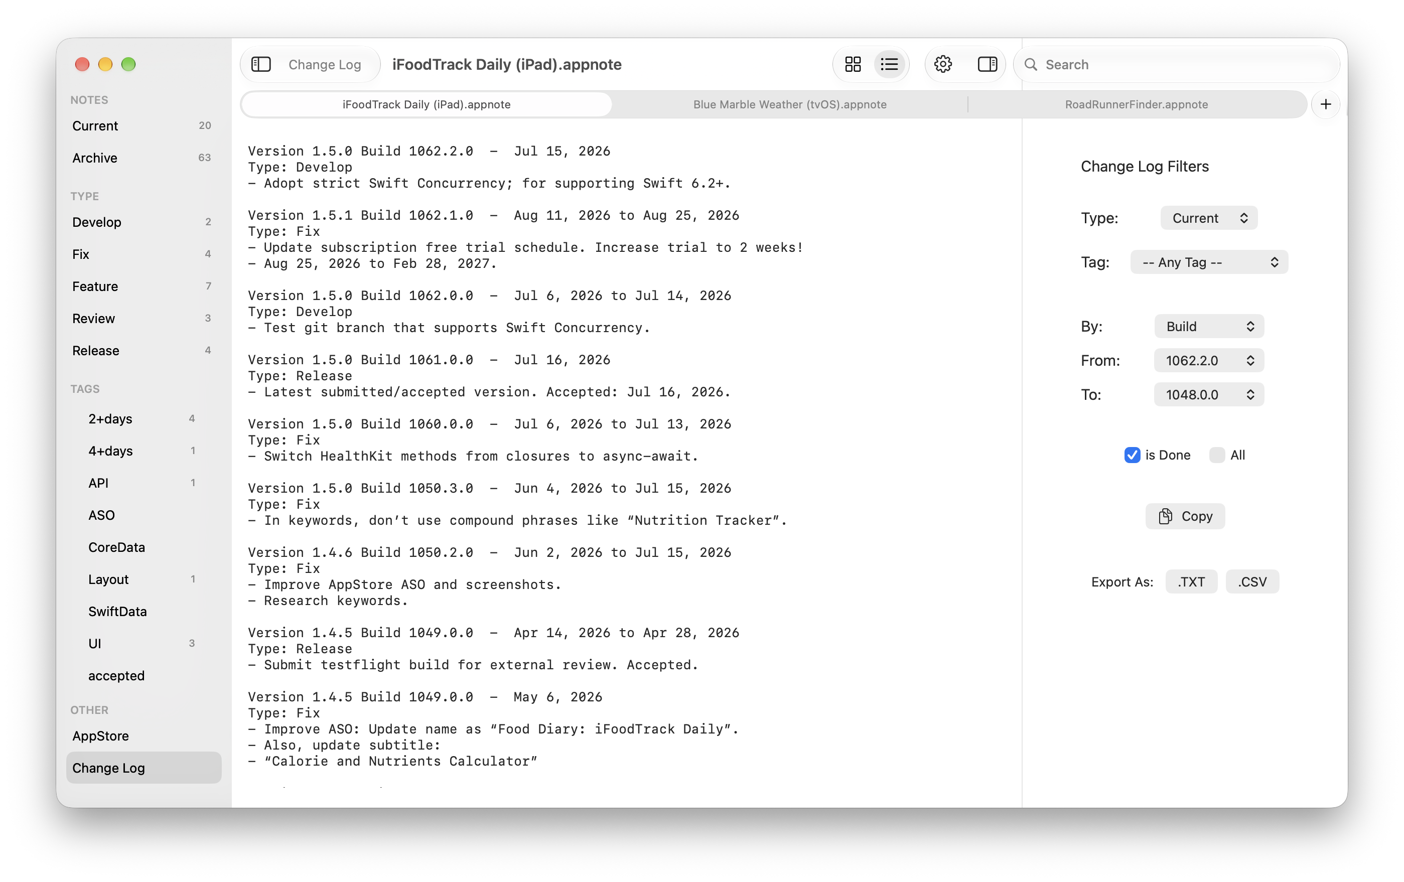Switch to RoadRunnerFinder.appnote tab
Image resolution: width=1404 pixels, height=882 pixels.
coord(1137,104)
